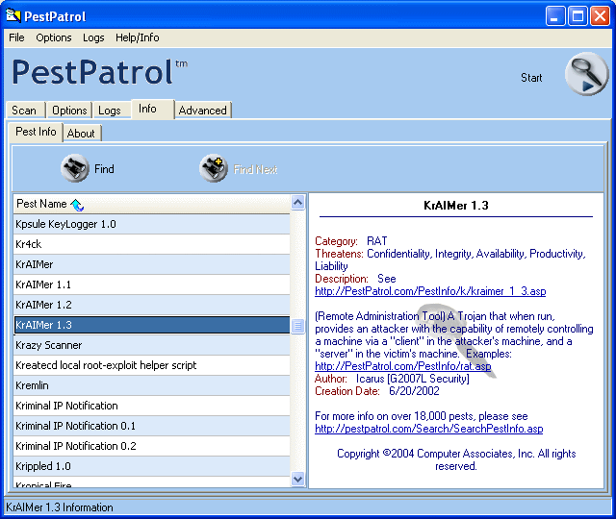The height and width of the screenshot is (519, 616).
Task: Open the Help/Info menu
Action: (x=137, y=37)
